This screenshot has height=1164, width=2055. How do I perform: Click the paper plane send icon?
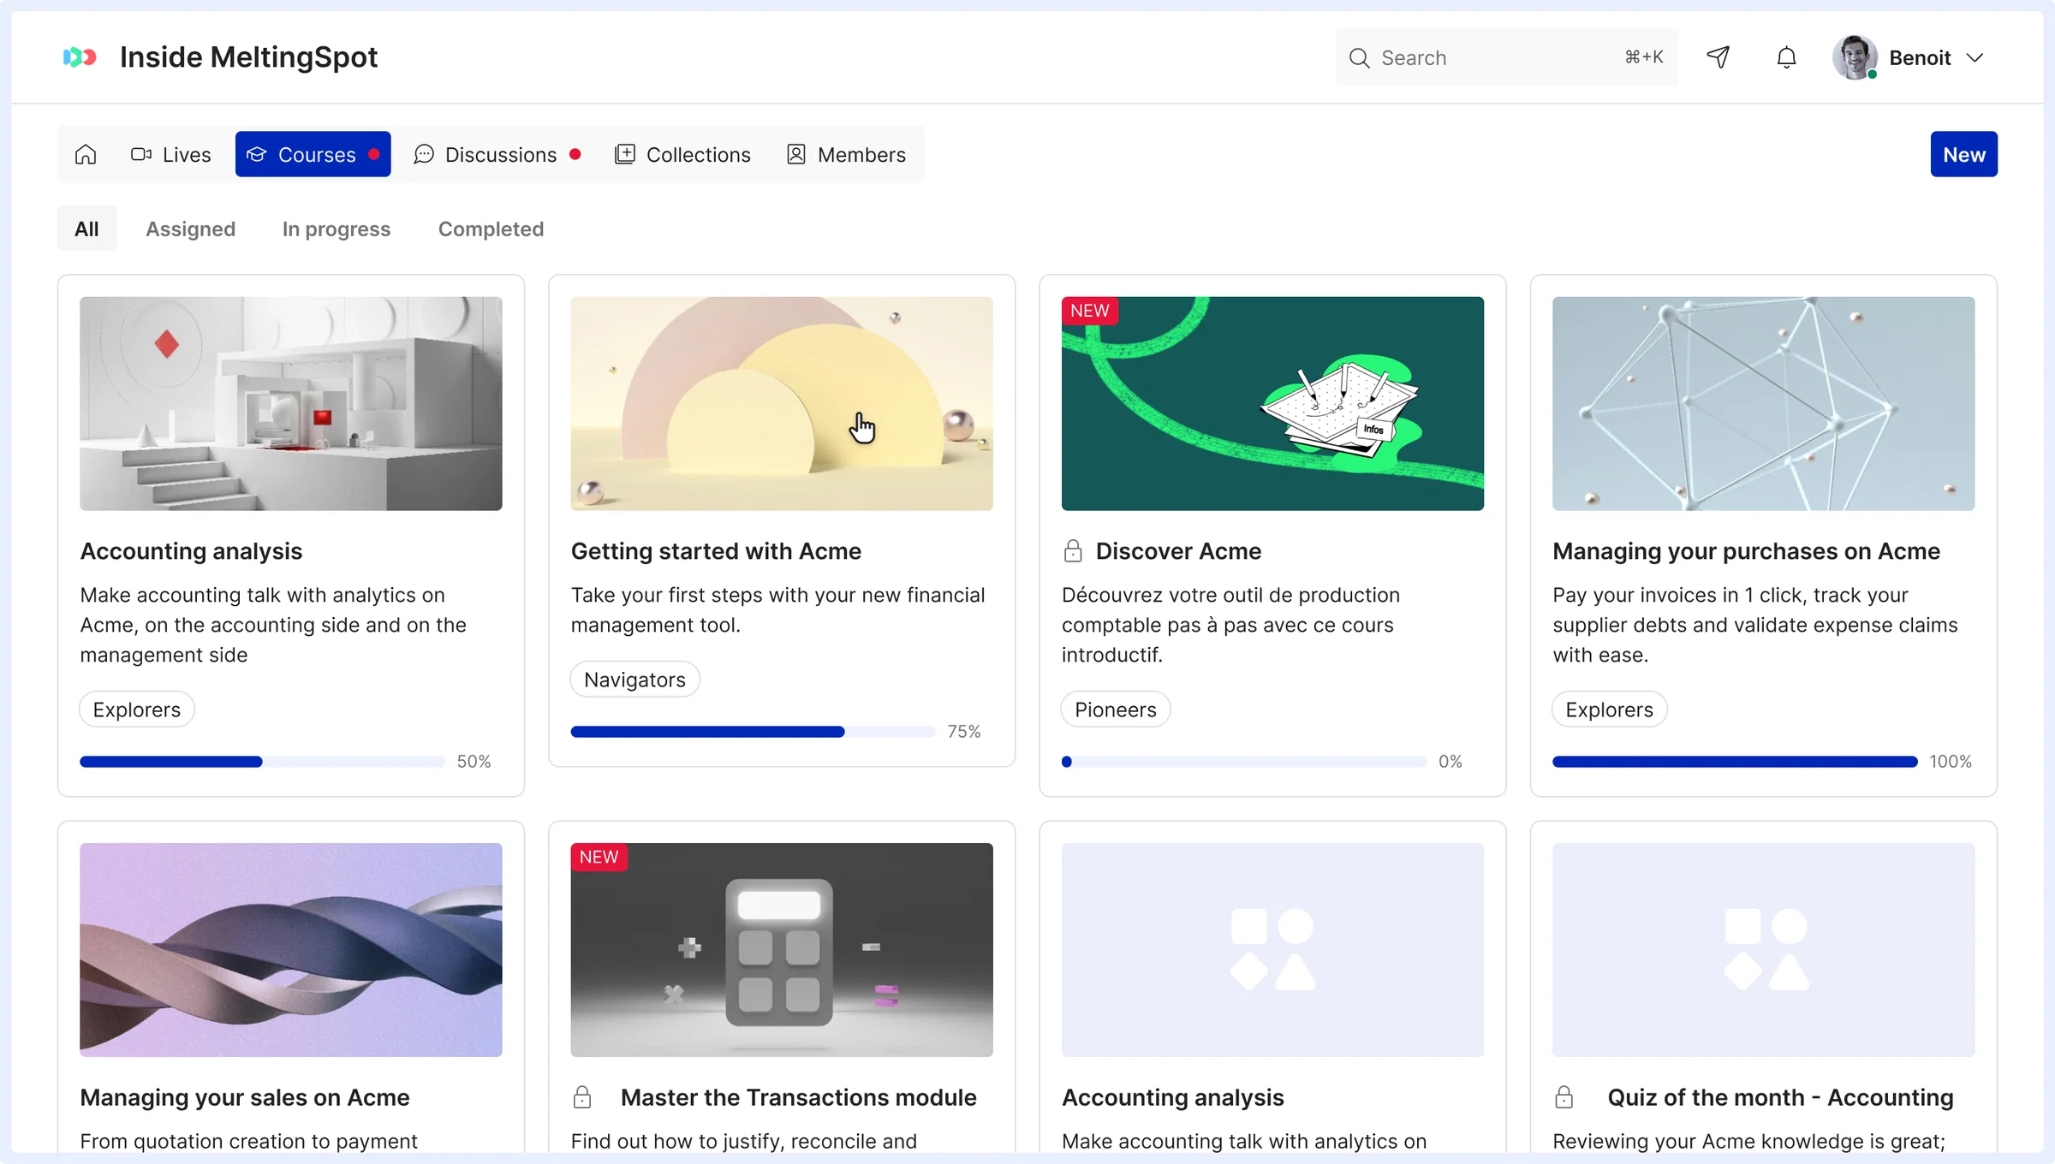click(x=1718, y=57)
